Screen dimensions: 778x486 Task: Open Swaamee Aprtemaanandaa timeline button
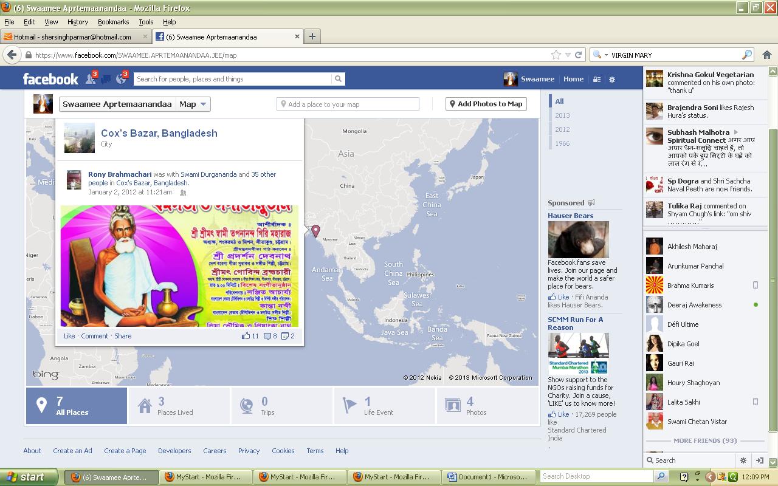[x=117, y=104]
